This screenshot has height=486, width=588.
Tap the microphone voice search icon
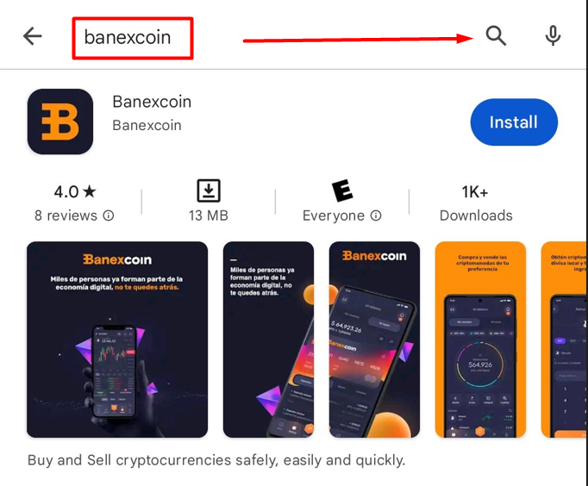coord(553,36)
